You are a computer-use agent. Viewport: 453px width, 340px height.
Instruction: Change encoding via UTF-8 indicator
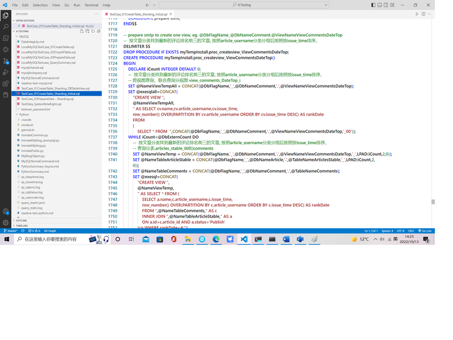(x=400, y=231)
